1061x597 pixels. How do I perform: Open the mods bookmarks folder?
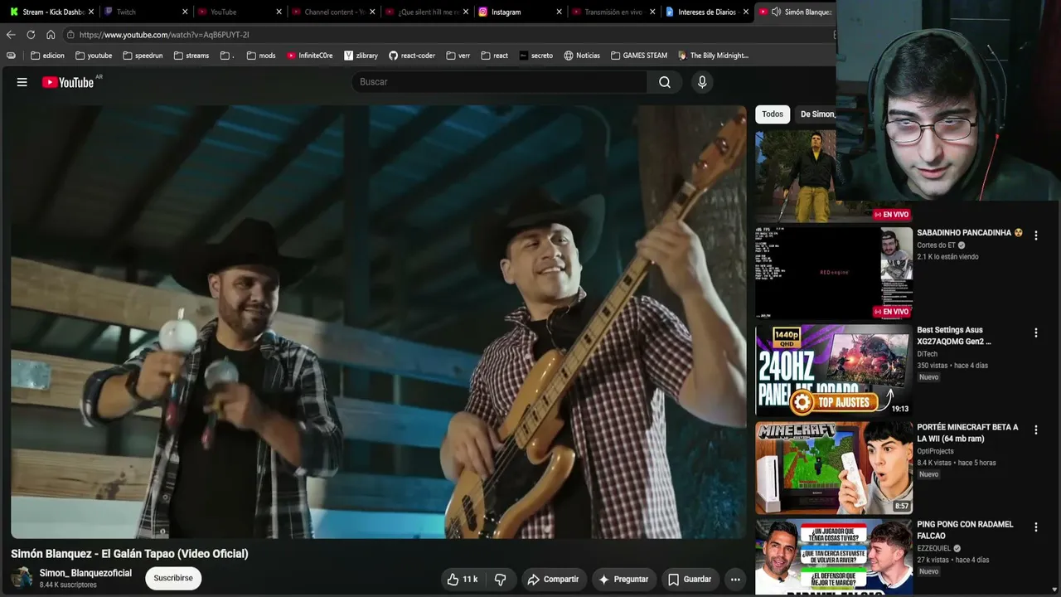tap(261, 56)
